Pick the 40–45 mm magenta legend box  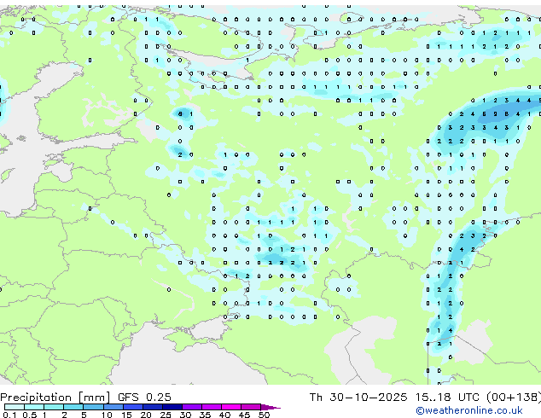pos(231,407)
